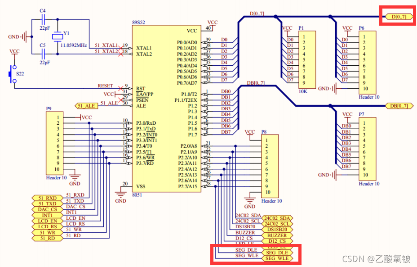Select the P1 resistor pack designator
The image size is (417, 267).
pyautogui.click(x=301, y=28)
